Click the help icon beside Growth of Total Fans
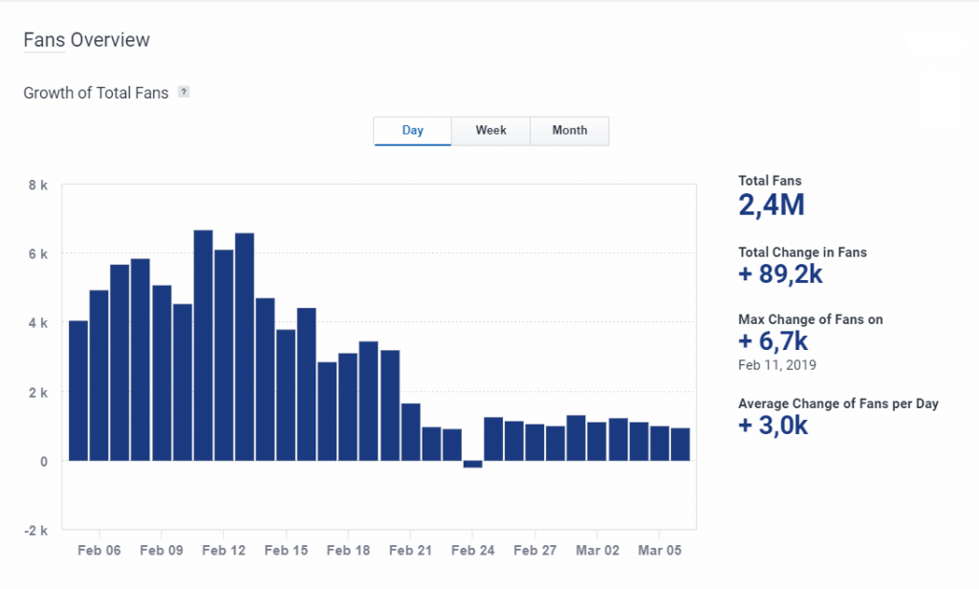 (185, 93)
